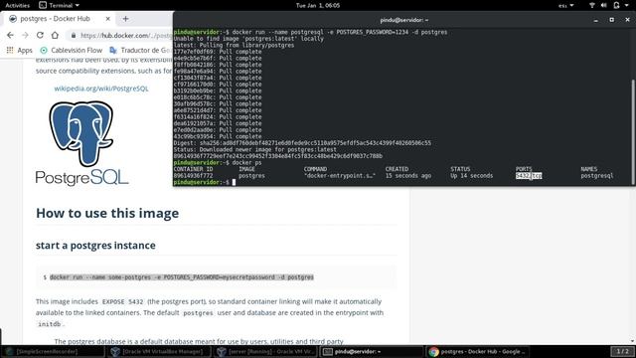Open the clock and calendar at top center
Image resolution: width=636 pixels, height=358 pixels.
(318, 5)
